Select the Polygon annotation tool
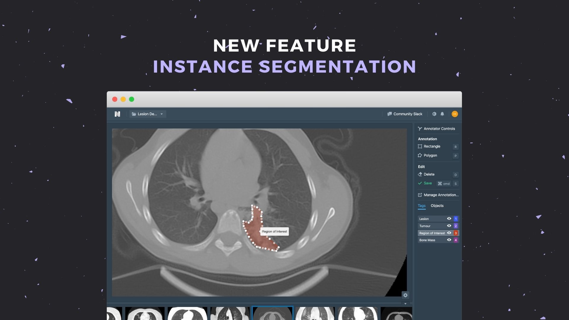The image size is (569, 320). coord(430,155)
